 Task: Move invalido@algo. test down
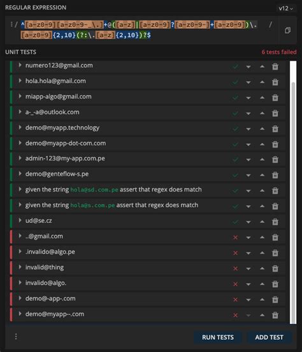click(248, 284)
